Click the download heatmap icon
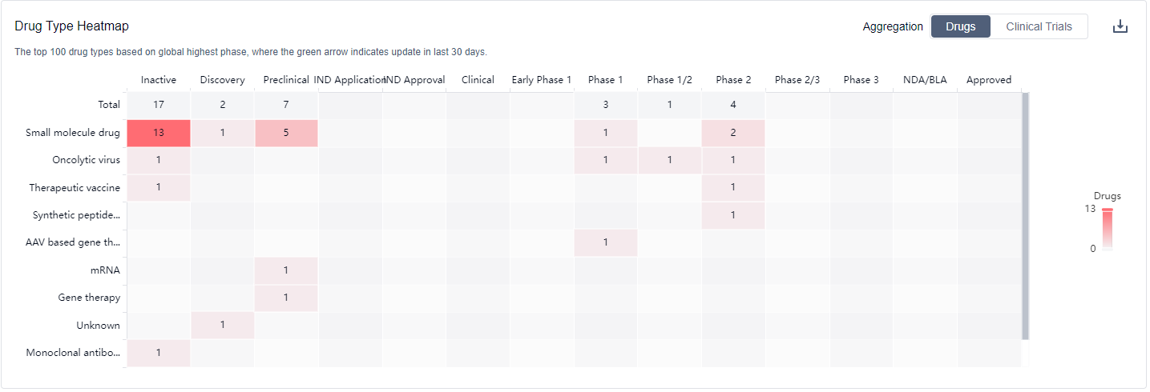1150x392 pixels. 1120,26
